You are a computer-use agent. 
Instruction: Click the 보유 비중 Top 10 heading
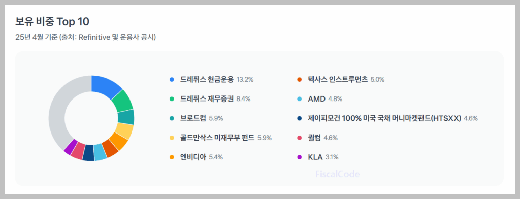[52, 22]
